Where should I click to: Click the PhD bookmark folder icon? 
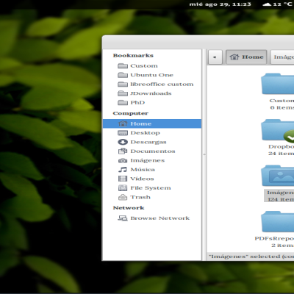tap(123, 103)
